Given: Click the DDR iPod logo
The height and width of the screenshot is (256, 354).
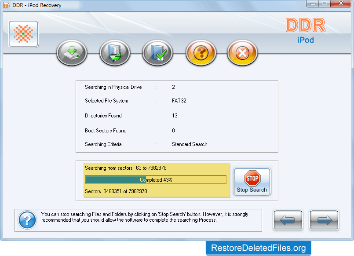Looking at the screenshot, I should [x=306, y=31].
